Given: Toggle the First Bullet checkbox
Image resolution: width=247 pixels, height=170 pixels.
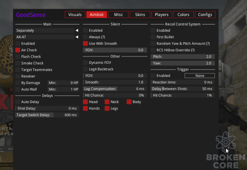Looking at the screenshot, I should [x=153, y=37].
